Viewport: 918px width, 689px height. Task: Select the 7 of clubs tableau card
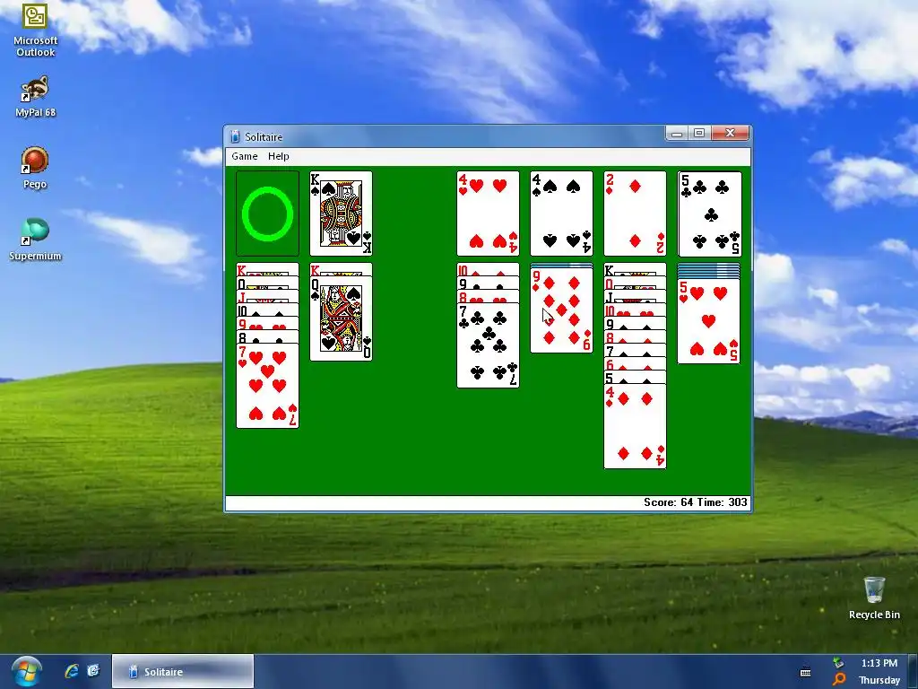[x=488, y=345]
